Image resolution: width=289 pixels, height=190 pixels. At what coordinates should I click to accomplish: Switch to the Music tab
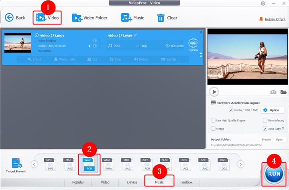pos(159,182)
